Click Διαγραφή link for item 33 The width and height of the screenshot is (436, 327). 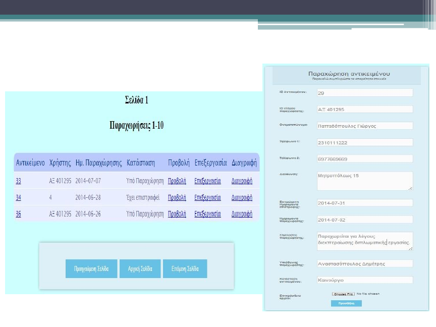click(242, 181)
